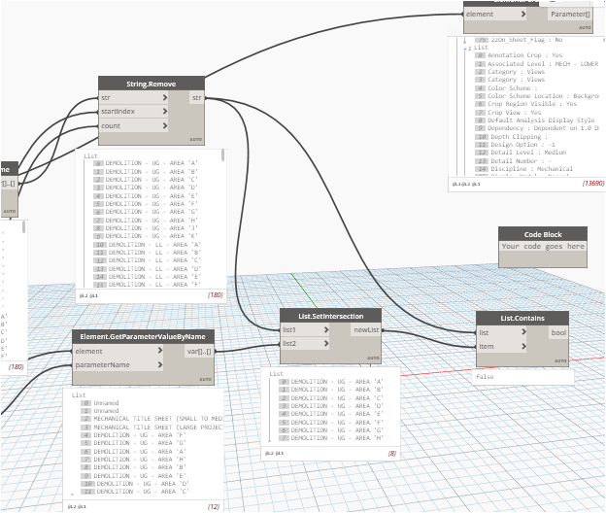The height and width of the screenshot is (513, 606).
Task: Click the {12} count under parameter value preview
Action: tap(214, 506)
